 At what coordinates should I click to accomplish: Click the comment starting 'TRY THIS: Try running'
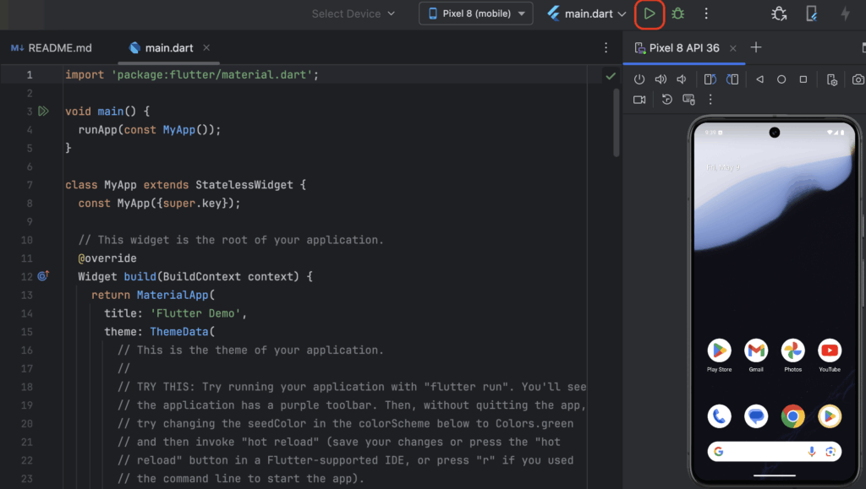click(352, 387)
